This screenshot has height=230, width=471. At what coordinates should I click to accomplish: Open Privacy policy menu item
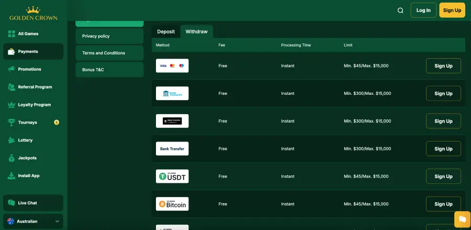pos(109,36)
